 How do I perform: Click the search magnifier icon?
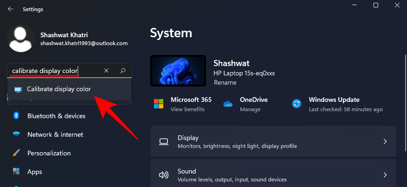click(123, 71)
